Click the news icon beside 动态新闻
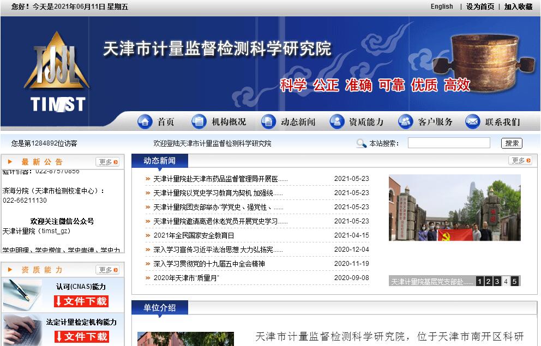The width and height of the screenshot is (541, 346). pos(268,122)
